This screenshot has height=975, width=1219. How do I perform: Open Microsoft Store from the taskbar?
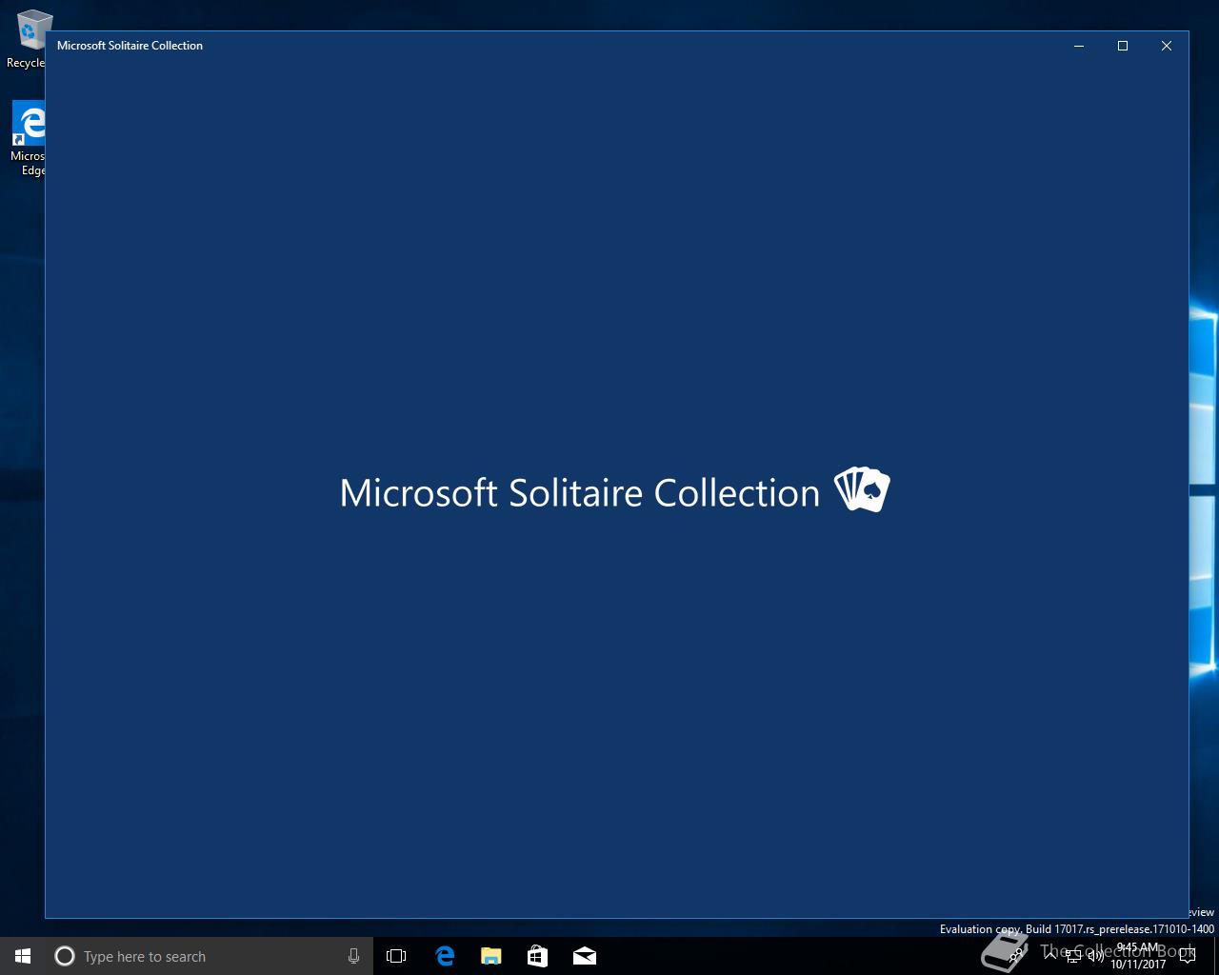(538, 956)
